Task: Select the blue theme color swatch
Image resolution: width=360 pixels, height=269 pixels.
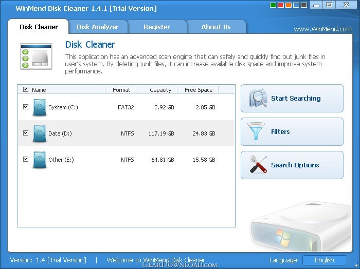Action: pyautogui.click(x=296, y=5)
